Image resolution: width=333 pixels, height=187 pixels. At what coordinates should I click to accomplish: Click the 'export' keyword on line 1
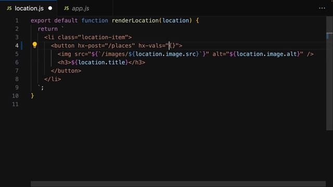coord(41,21)
